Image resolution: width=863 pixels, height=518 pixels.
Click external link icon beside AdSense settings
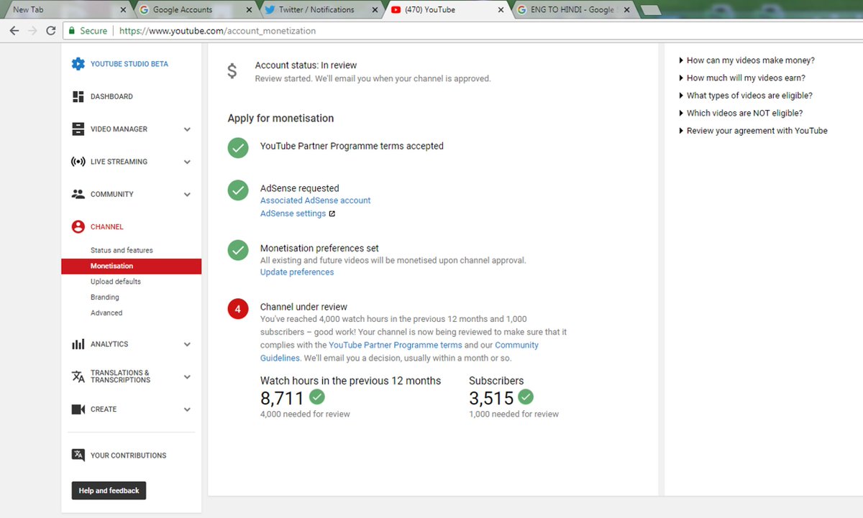tap(332, 214)
